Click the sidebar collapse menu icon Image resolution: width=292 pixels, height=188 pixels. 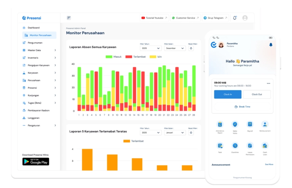69,18
